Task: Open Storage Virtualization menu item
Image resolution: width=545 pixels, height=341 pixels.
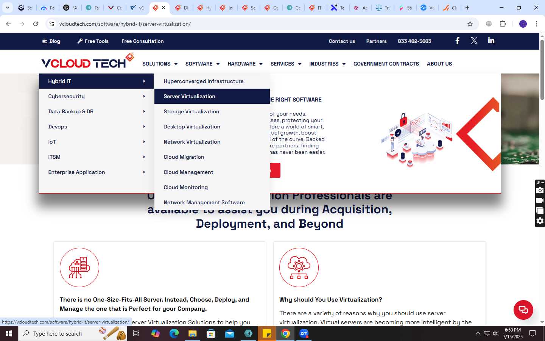Action: click(x=212, y=111)
